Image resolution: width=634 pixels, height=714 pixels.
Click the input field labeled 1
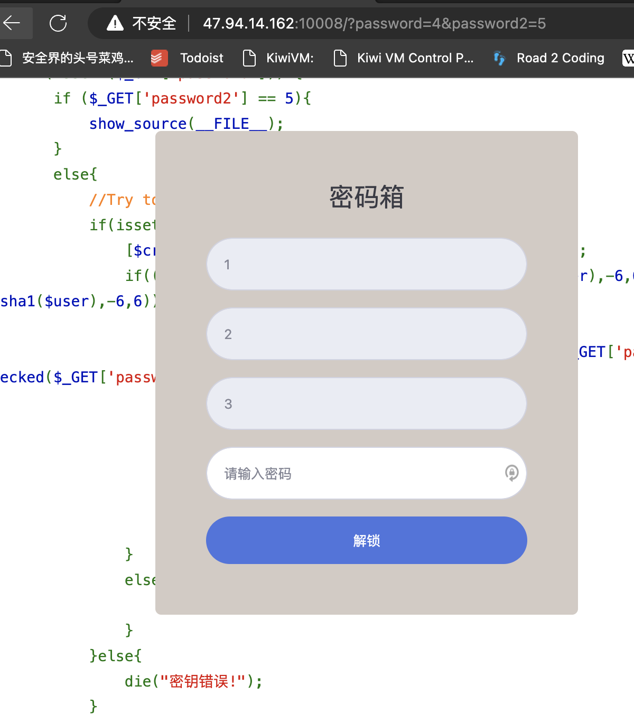pos(366,264)
